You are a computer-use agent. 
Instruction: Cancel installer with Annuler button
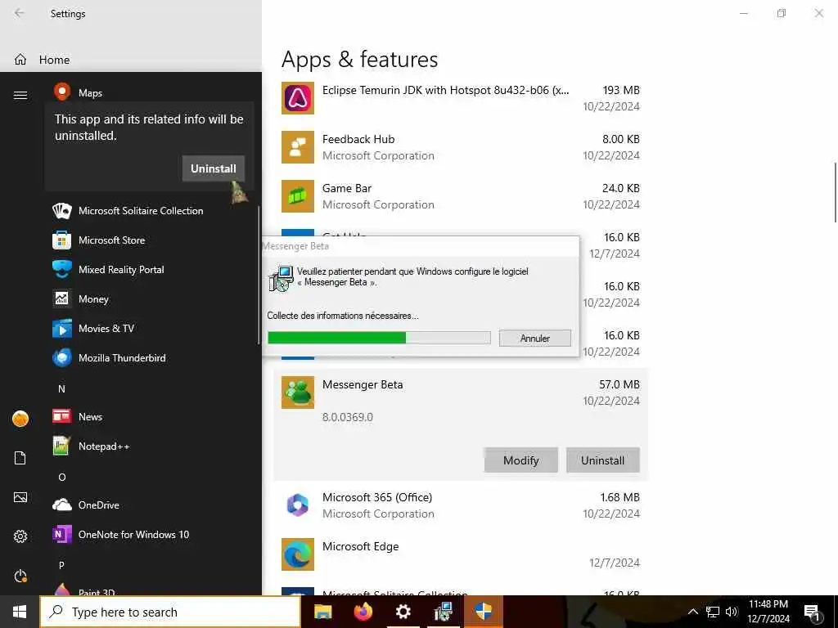tap(535, 338)
